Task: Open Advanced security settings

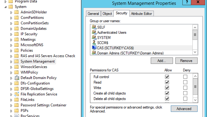Action: (184, 109)
